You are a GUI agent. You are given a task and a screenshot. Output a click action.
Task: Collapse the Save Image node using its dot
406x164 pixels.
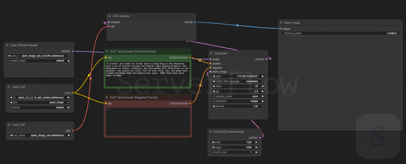(x=281, y=23)
